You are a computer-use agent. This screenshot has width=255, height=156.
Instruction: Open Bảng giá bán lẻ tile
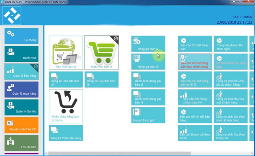click(148, 62)
